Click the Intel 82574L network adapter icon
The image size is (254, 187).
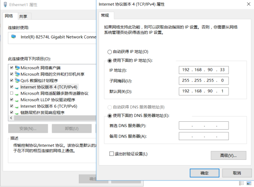pos(14,37)
